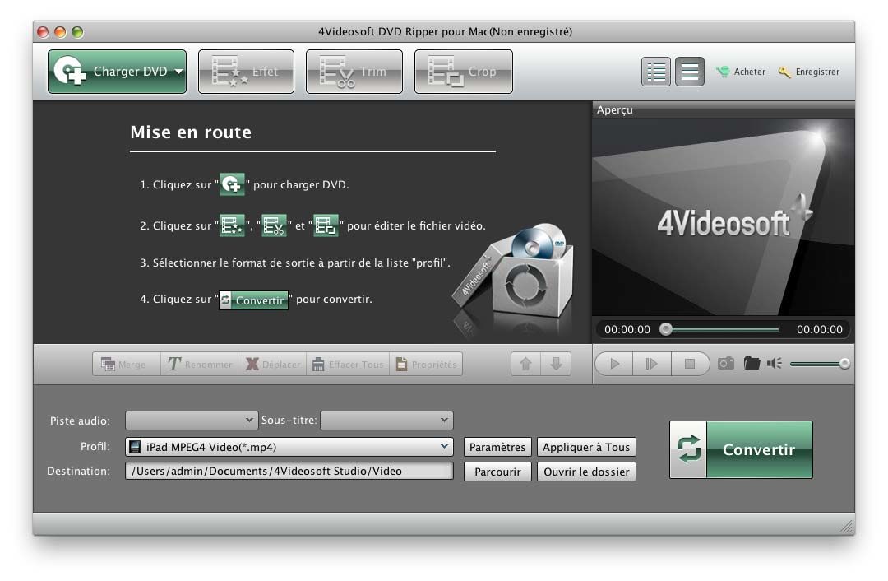Screen dimensions: 888x581
Task: Click the Destination path field
Action: 289,471
